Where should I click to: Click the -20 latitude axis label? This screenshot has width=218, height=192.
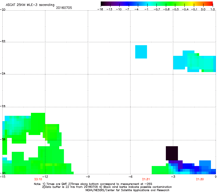[3, 9]
